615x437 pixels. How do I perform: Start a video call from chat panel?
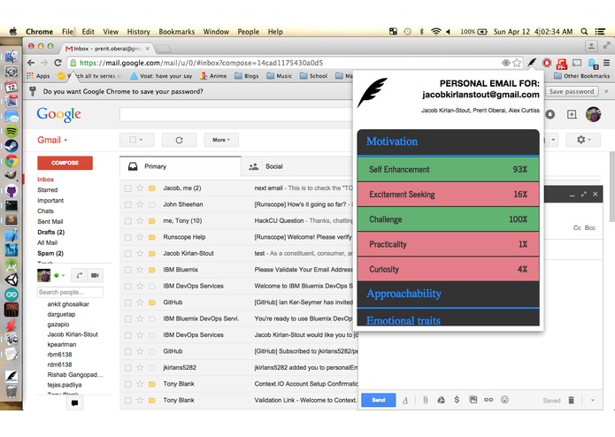point(95,275)
